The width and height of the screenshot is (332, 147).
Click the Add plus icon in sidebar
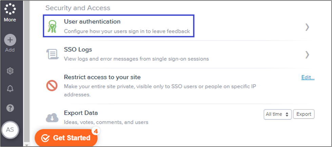point(10,40)
